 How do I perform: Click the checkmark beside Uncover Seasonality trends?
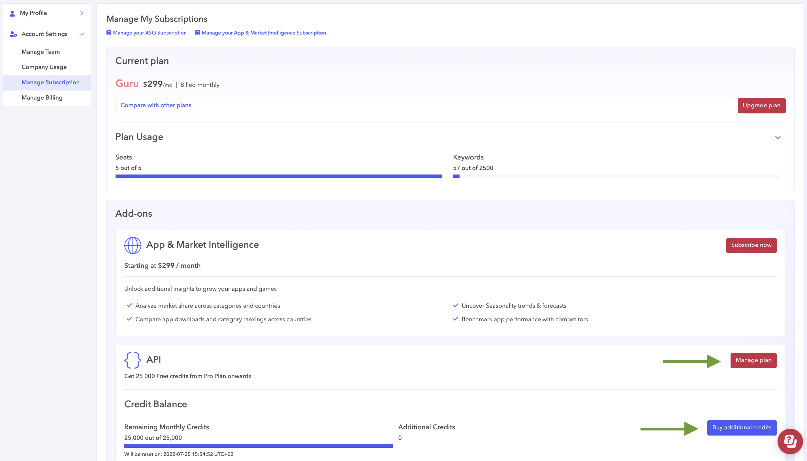point(456,305)
